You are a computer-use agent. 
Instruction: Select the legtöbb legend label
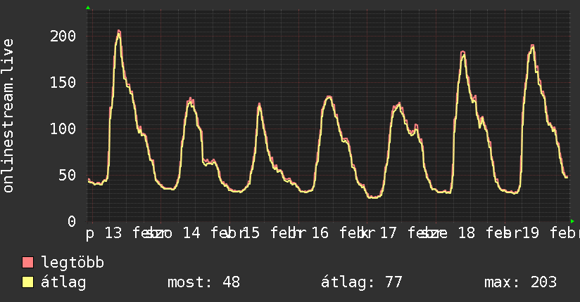pyautogui.click(x=72, y=263)
